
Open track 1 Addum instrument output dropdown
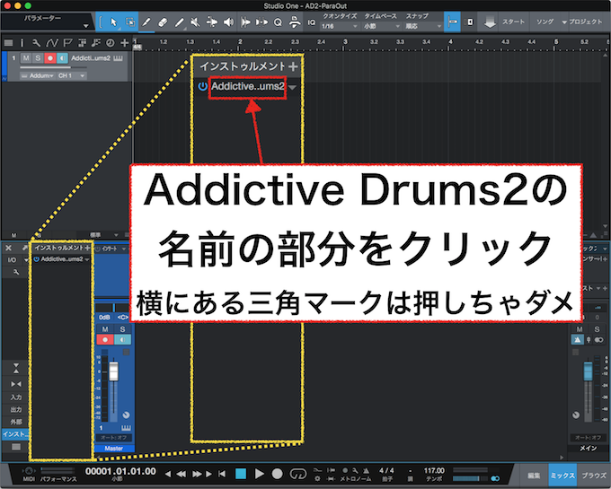click(37, 75)
